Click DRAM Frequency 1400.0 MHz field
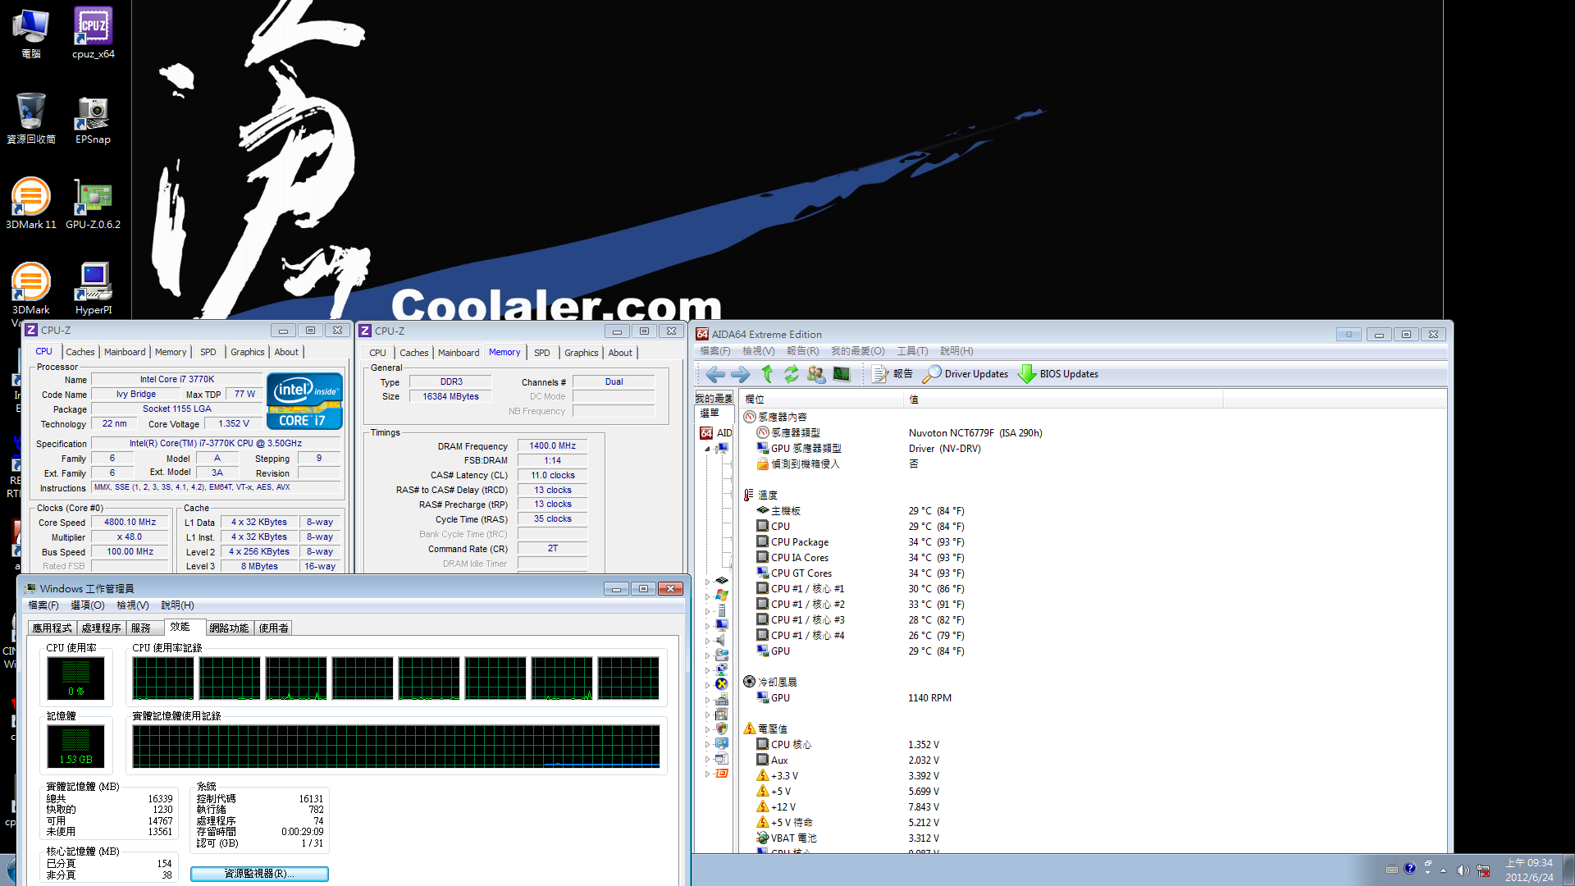The width and height of the screenshot is (1575, 886). click(552, 446)
